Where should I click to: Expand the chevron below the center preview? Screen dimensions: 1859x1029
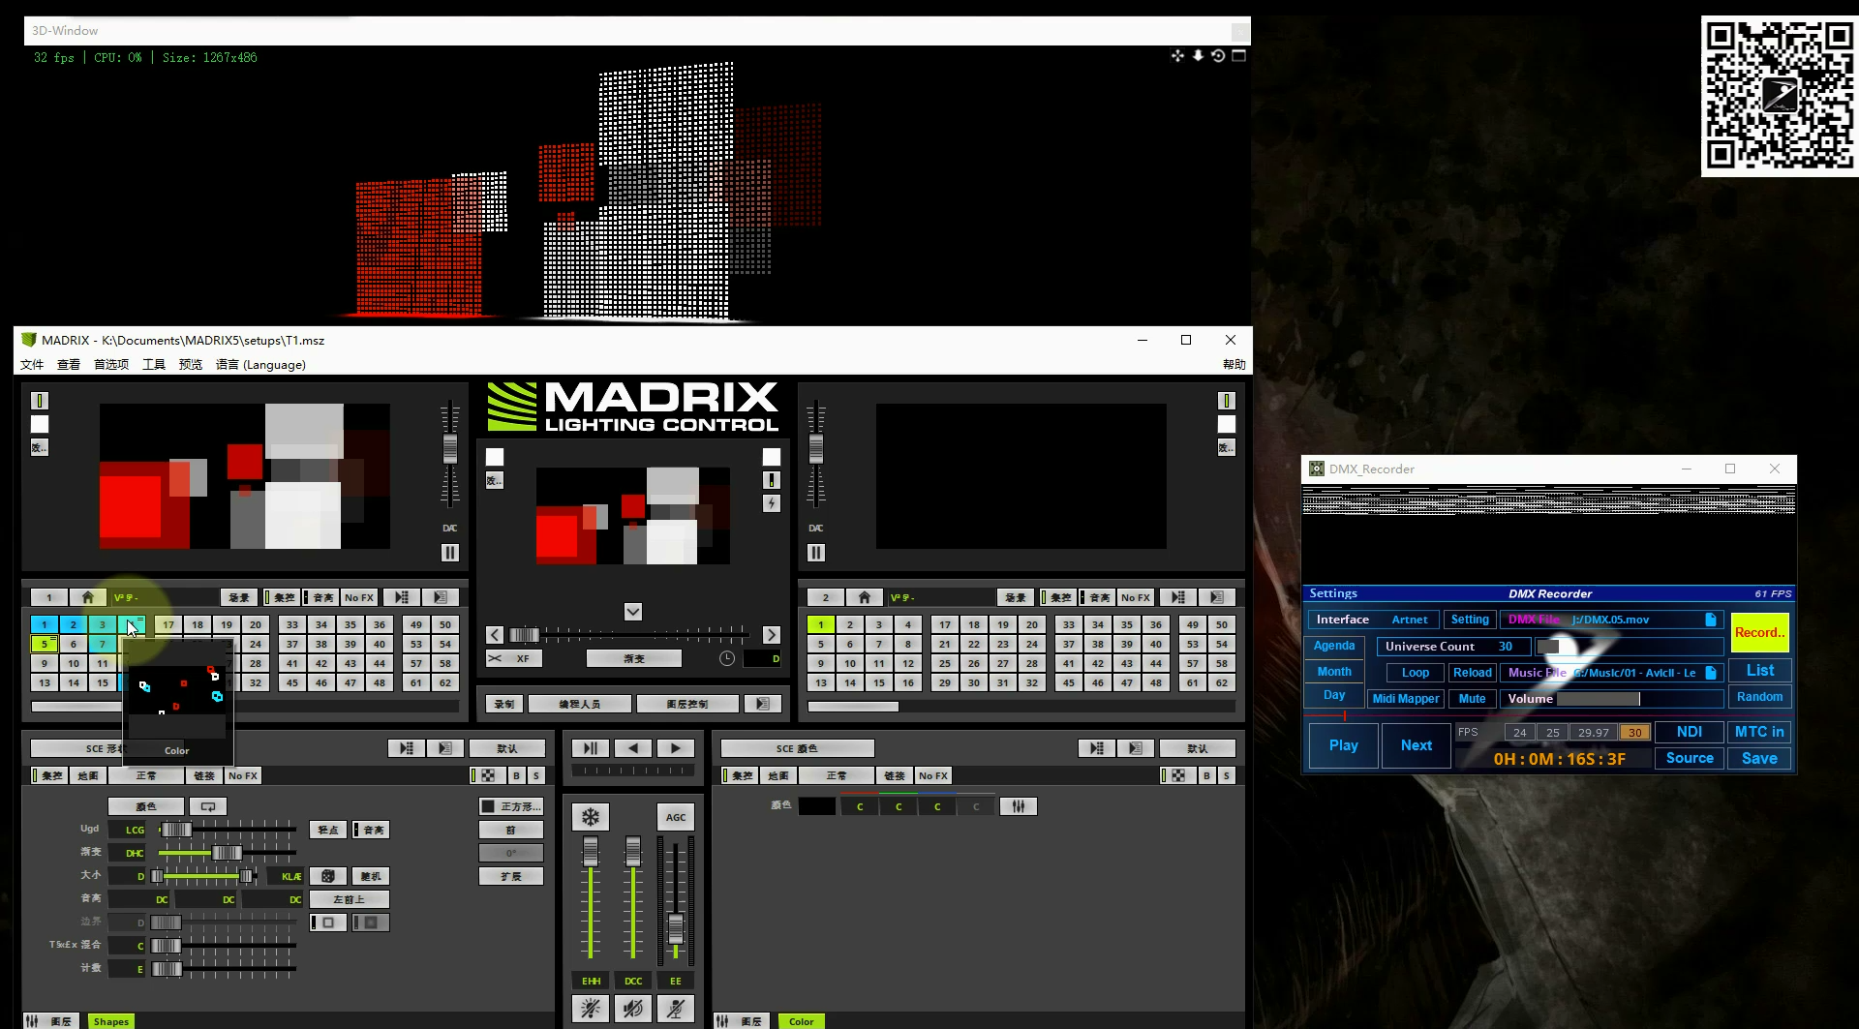click(633, 612)
